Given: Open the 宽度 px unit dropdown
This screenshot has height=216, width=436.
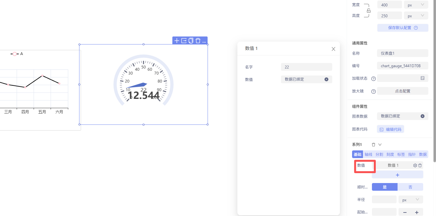Looking at the screenshot, I should [416, 4].
